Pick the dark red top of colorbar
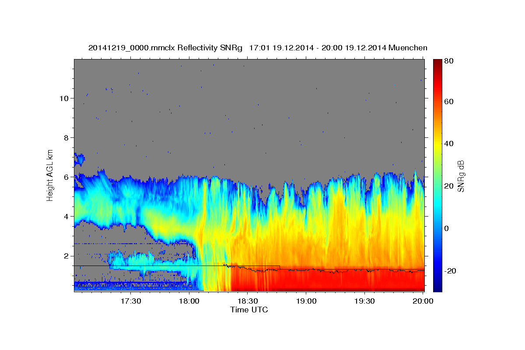The width and height of the screenshot is (525, 350). (437, 63)
